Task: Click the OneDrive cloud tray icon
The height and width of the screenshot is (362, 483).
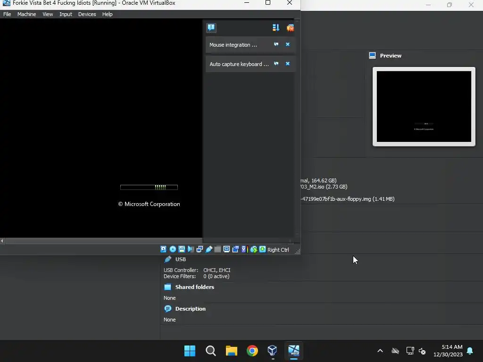Action: [395, 351]
